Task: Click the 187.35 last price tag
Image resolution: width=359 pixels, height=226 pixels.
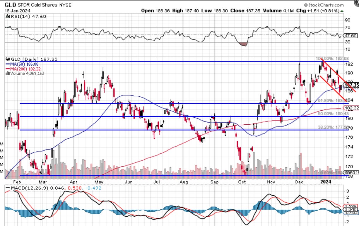Action: (351, 85)
